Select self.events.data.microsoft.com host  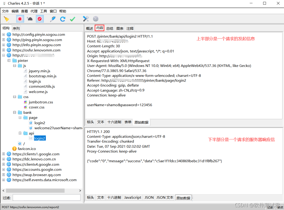click(44, 180)
